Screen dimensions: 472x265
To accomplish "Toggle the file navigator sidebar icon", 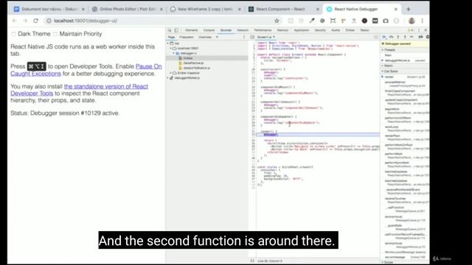I will pos(252,37).
